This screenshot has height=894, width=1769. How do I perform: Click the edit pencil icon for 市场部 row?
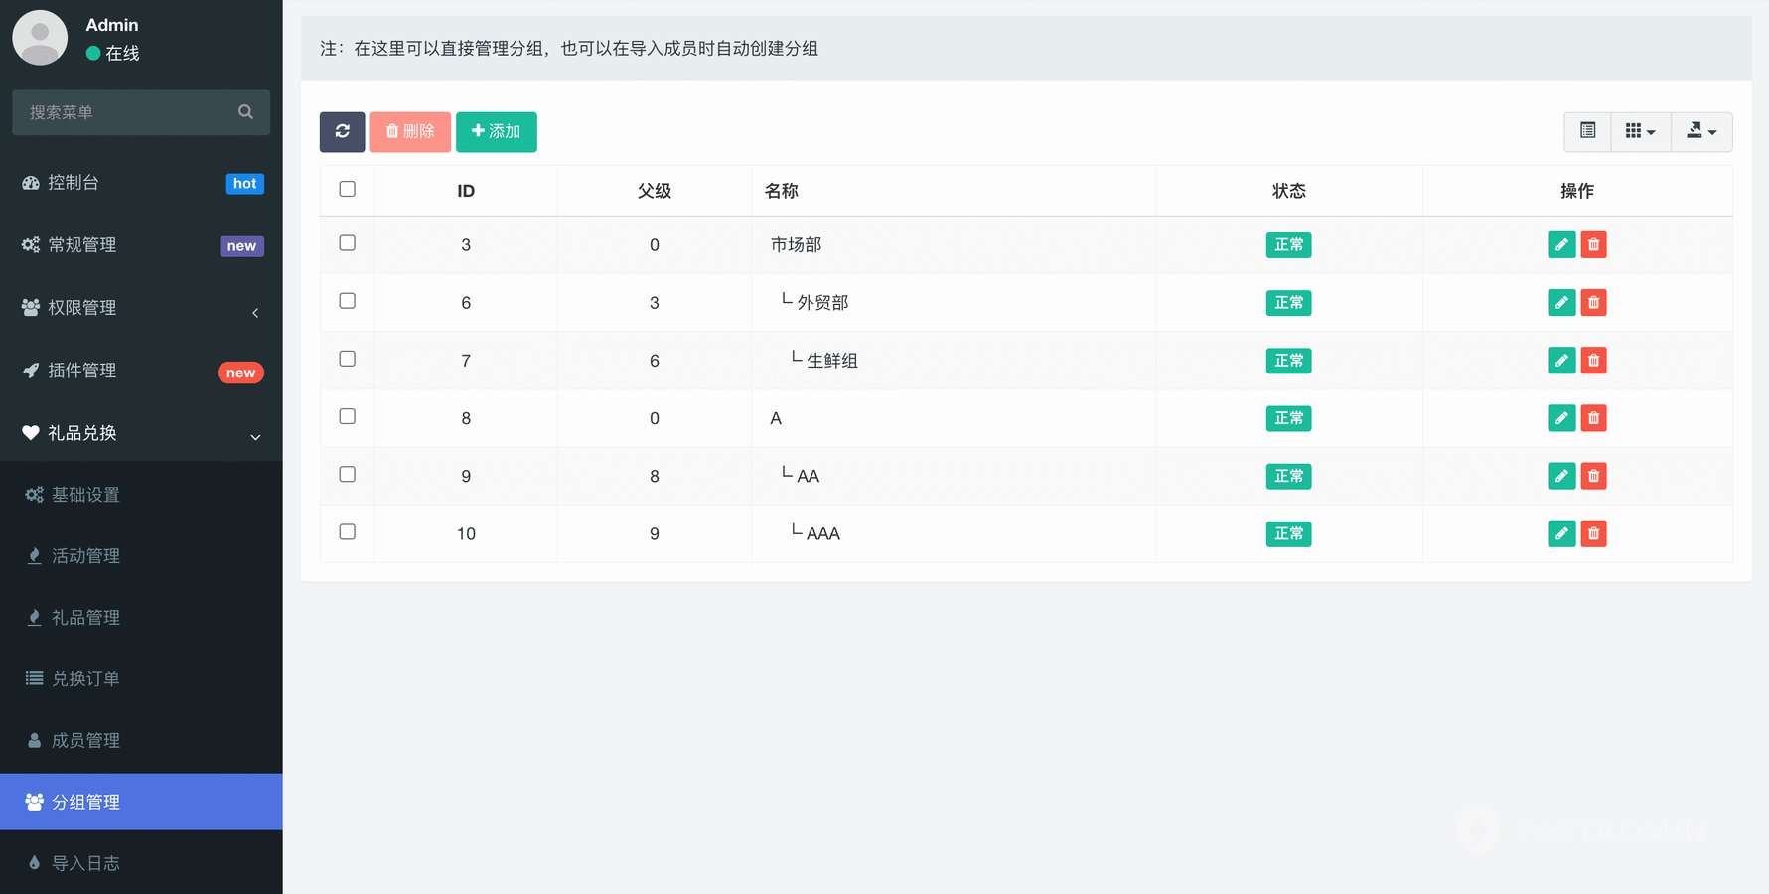(1561, 245)
